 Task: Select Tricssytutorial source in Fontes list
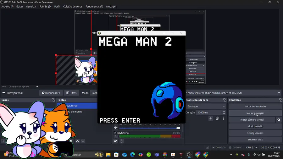tap(77, 106)
